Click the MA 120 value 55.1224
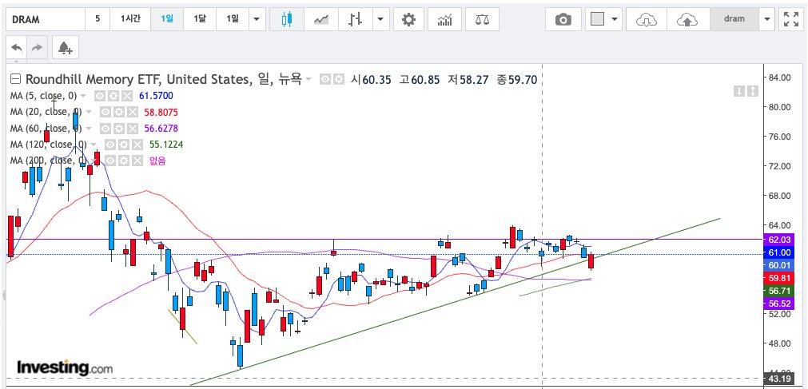 pyautogui.click(x=166, y=145)
